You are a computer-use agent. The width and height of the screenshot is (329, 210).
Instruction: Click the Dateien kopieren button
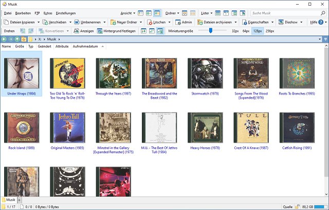click(20, 22)
